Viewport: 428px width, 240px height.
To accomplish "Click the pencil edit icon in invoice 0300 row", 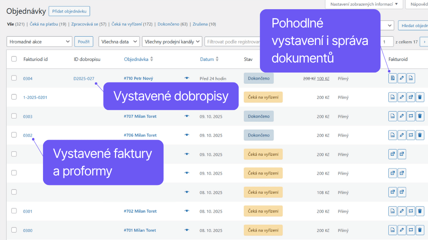I will 402,230.
